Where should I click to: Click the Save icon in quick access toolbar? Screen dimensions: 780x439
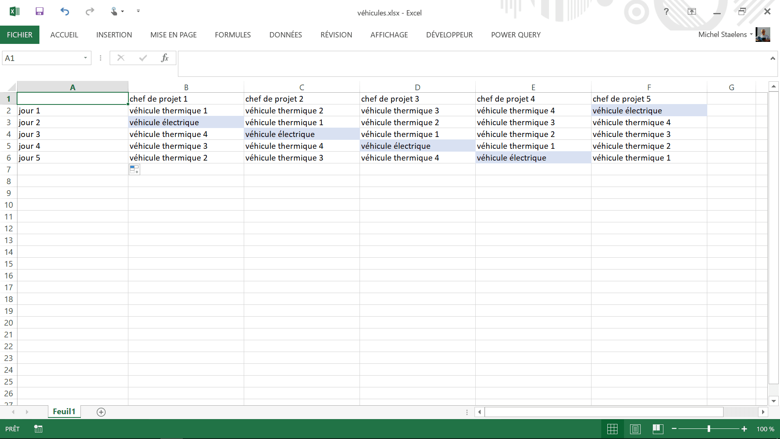pyautogui.click(x=39, y=11)
